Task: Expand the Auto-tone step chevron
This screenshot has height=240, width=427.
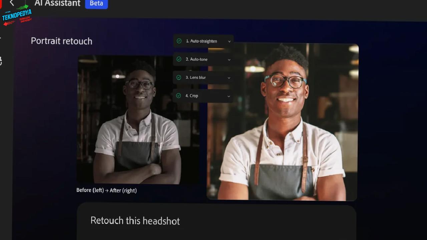Action: (x=229, y=60)
